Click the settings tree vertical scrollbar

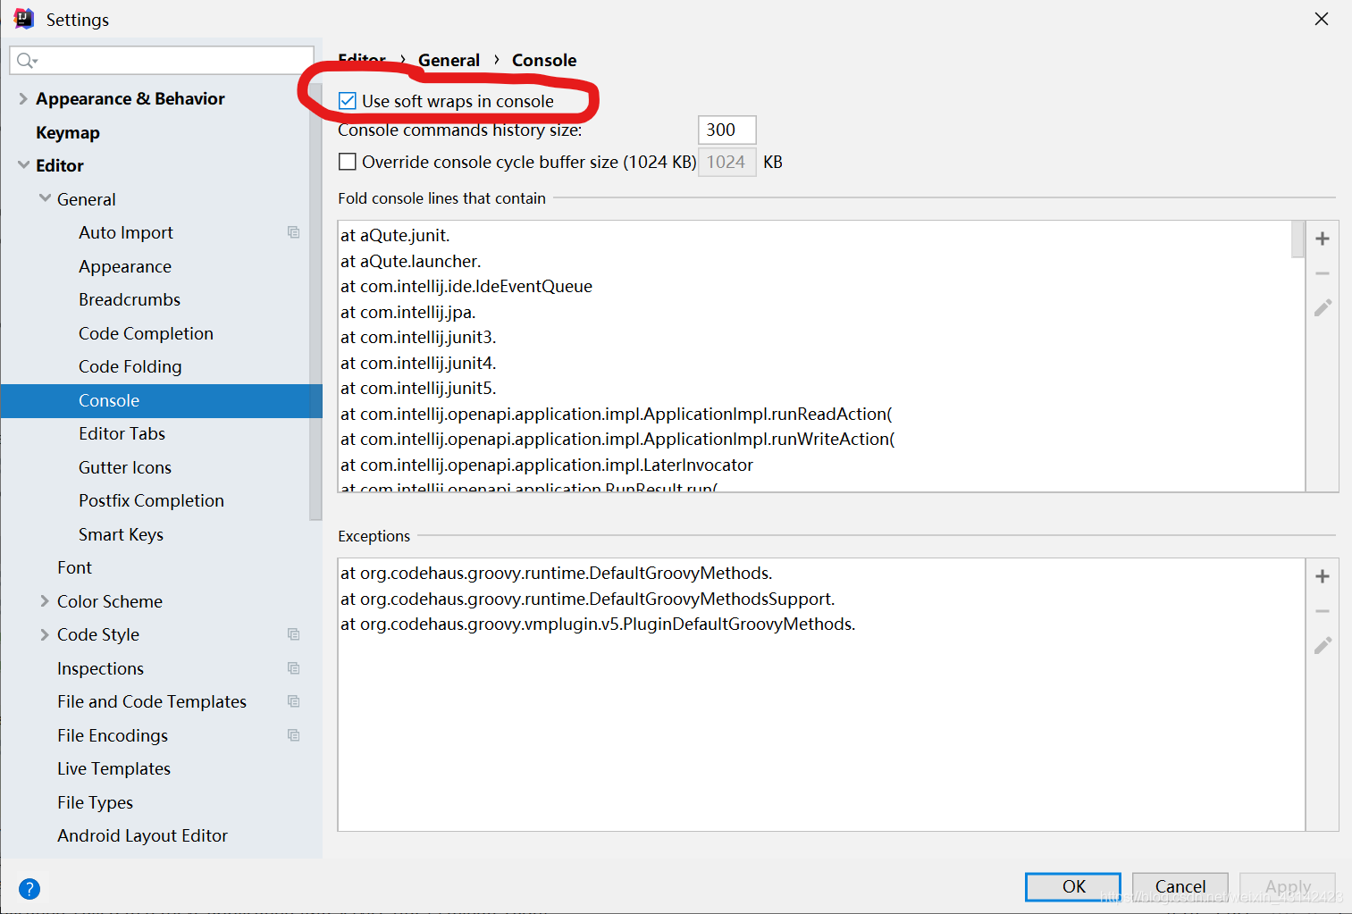pos(315,304)
